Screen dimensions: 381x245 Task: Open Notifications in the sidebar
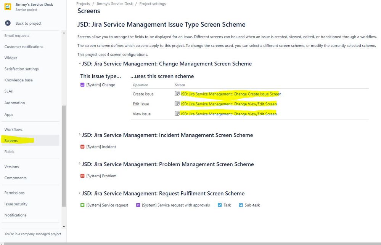point(15,215)
